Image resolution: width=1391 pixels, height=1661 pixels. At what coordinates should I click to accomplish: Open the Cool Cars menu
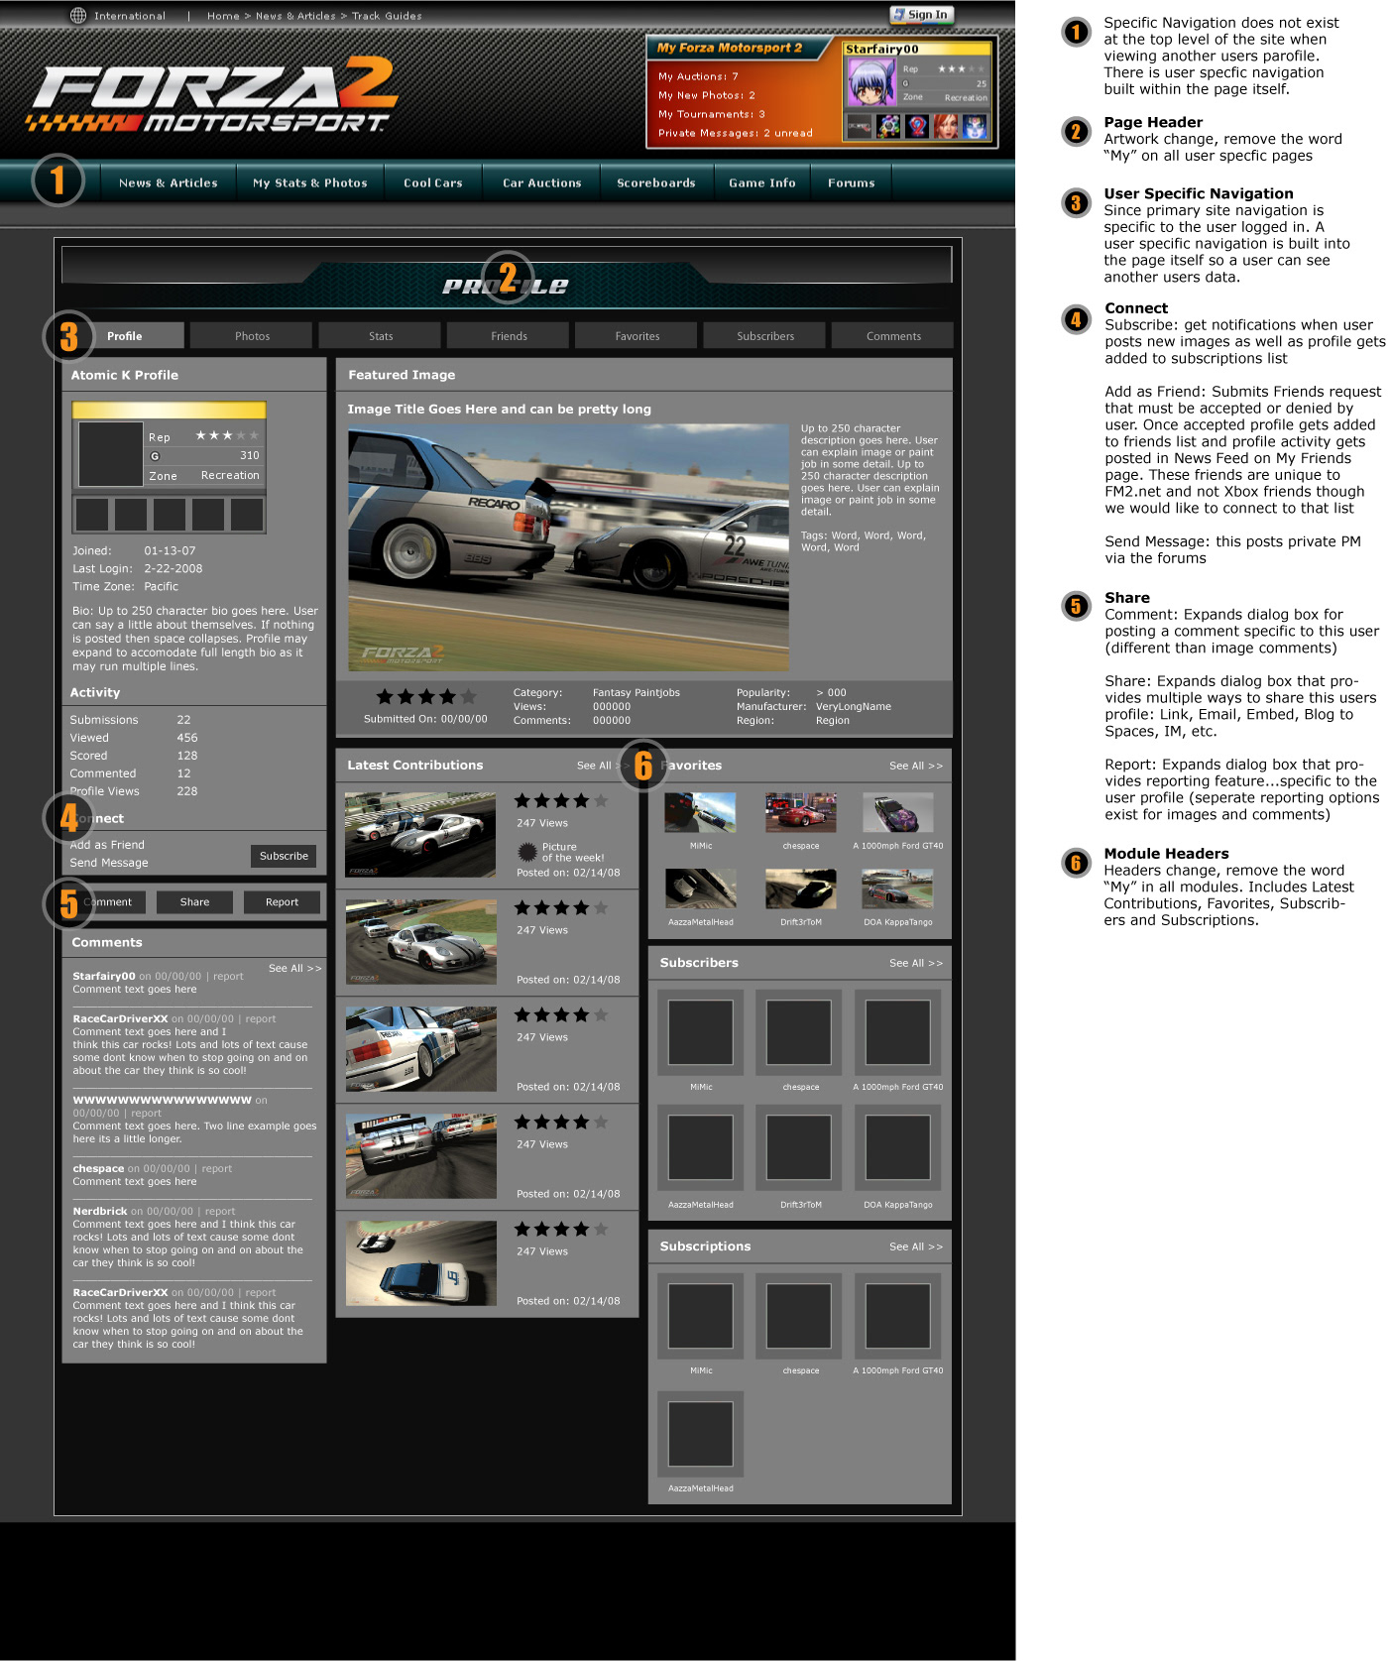tap(432, 183)
